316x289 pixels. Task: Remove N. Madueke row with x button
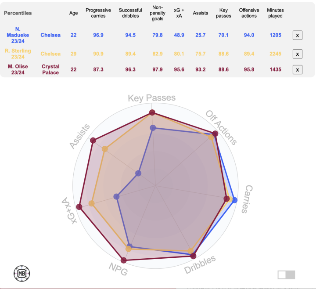point(297,35)
